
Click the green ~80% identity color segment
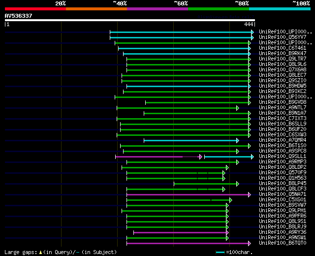(219, 9)
